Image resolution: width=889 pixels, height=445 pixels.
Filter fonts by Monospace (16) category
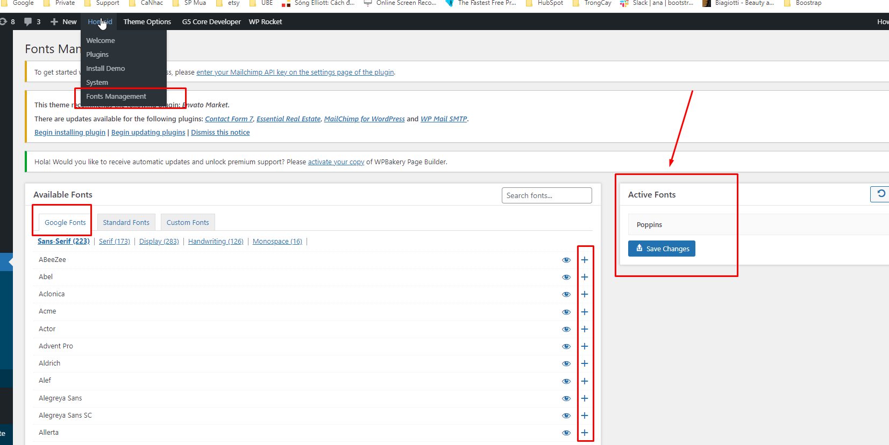(278, 242)
